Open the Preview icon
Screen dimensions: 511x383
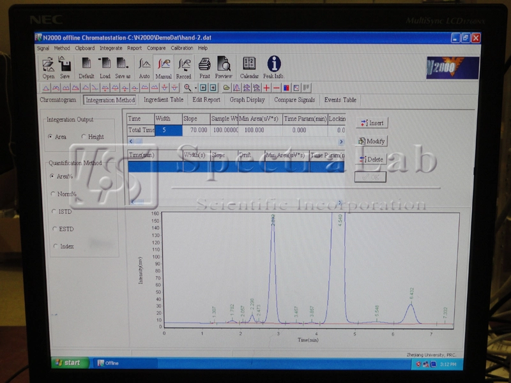(224, 64)
